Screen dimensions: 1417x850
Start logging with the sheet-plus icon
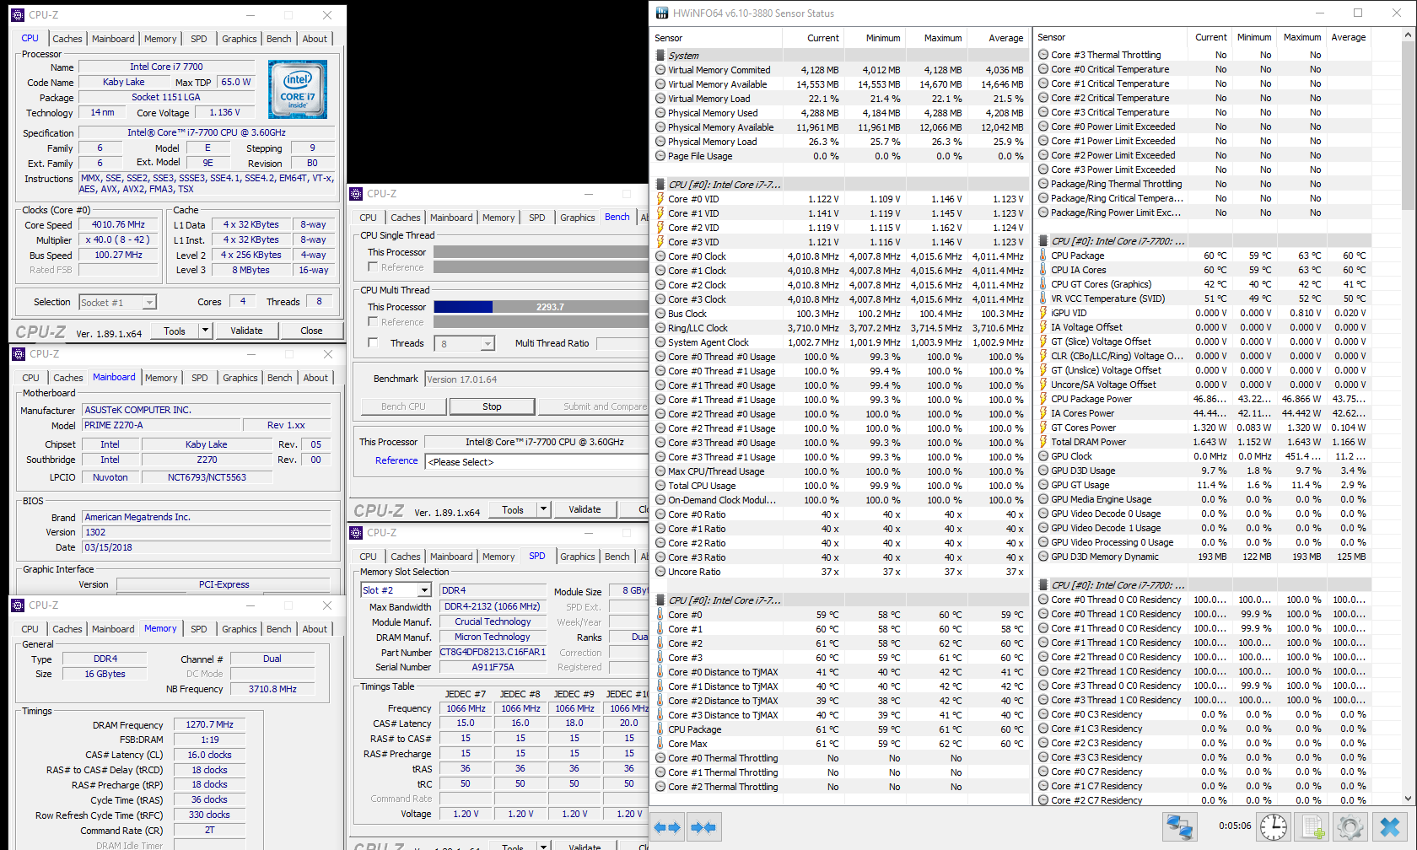[x=1312, y=827]
